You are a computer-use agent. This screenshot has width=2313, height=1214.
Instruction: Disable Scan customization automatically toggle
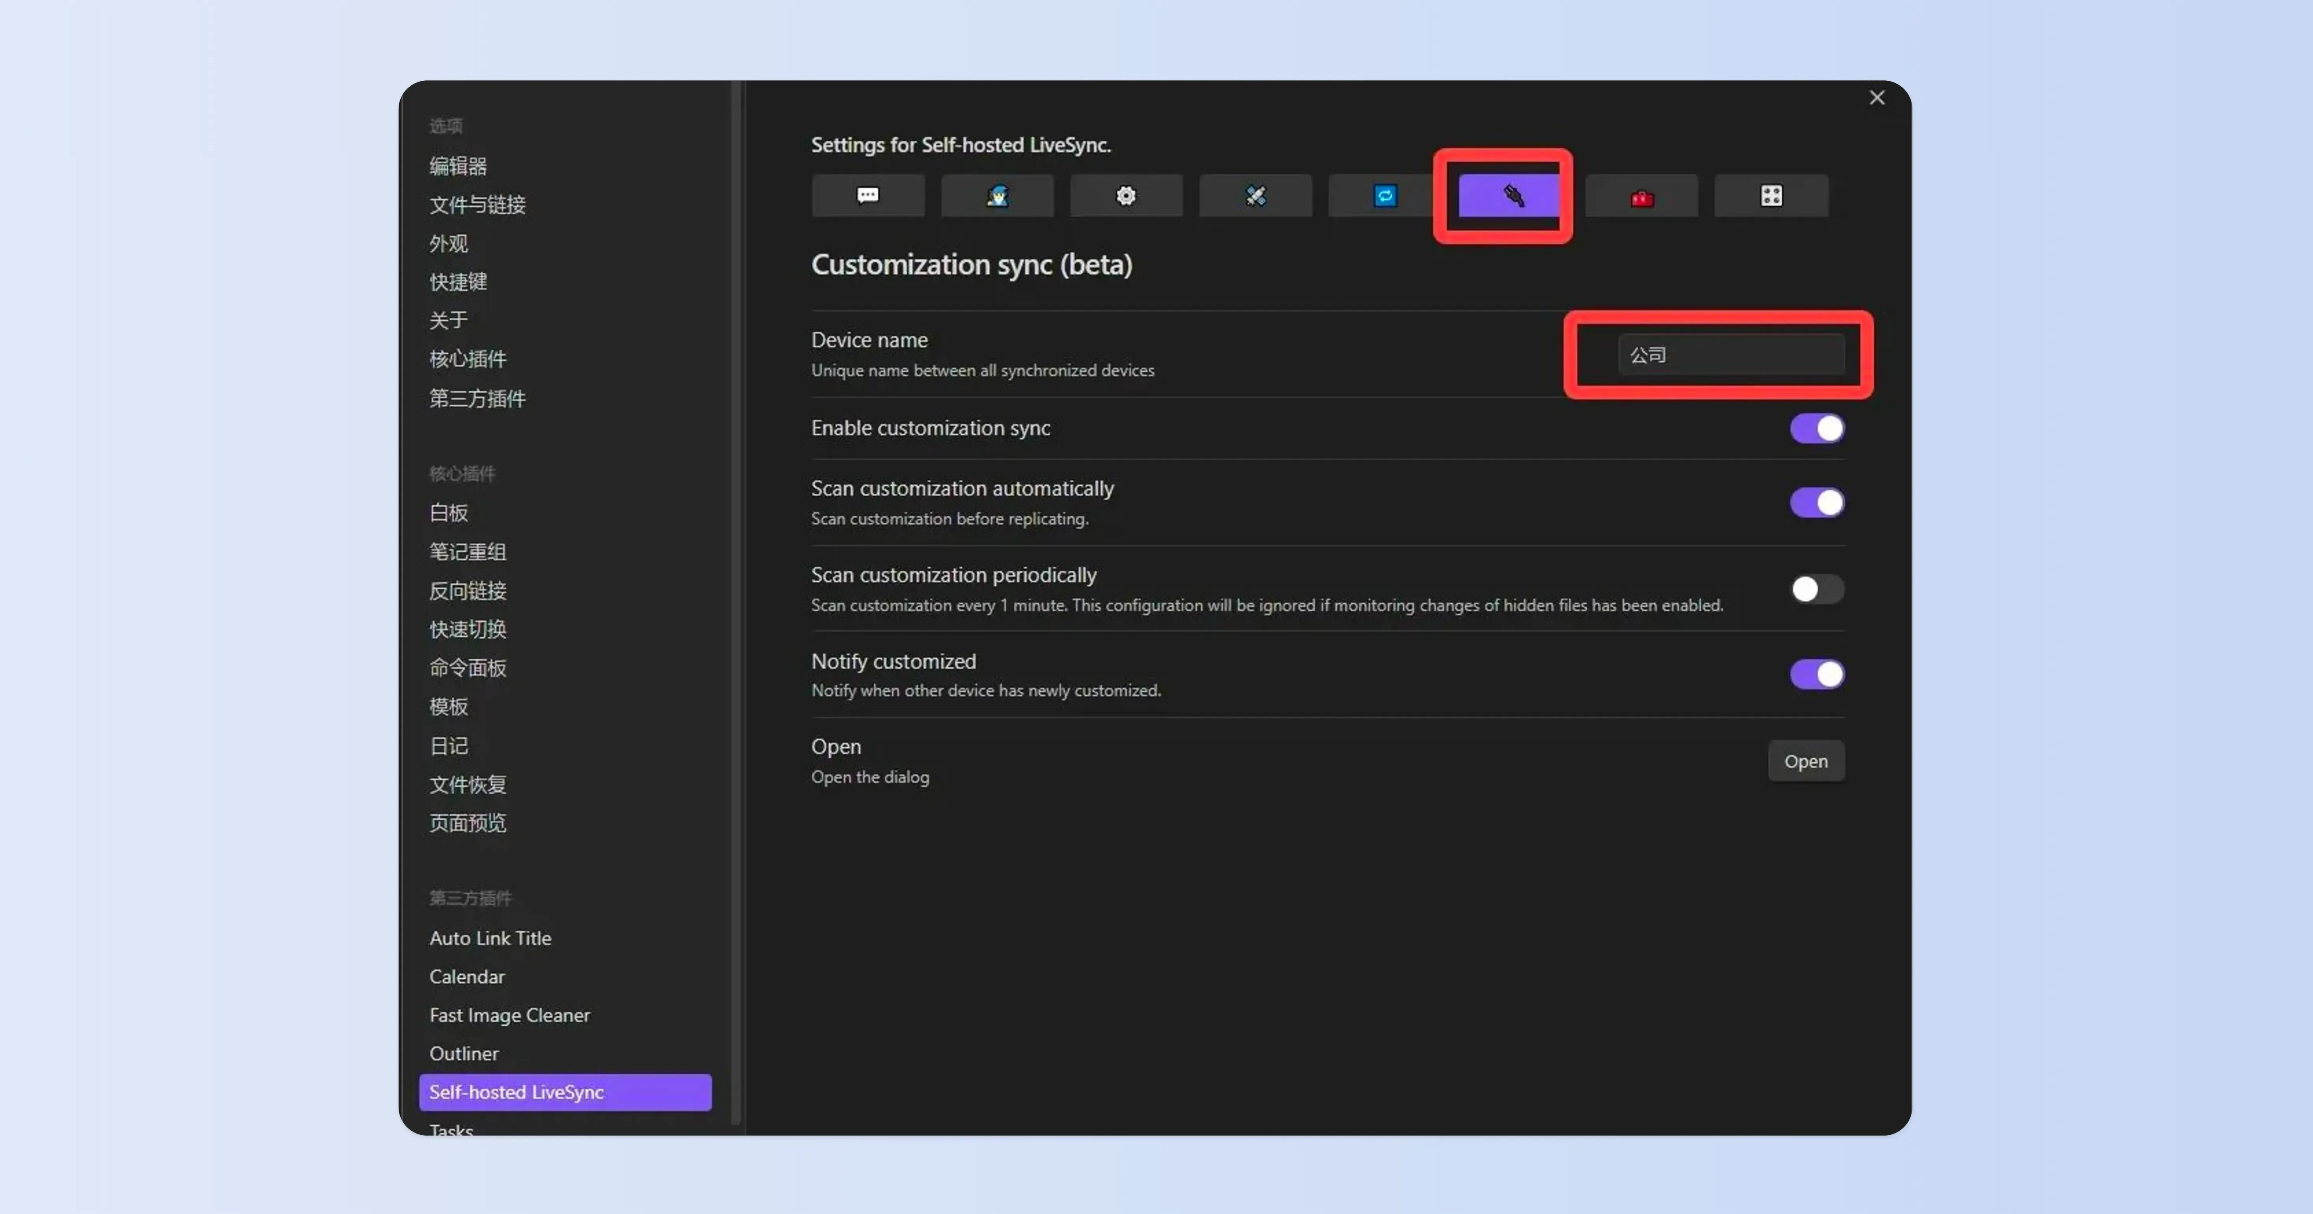pos(1817,503)
